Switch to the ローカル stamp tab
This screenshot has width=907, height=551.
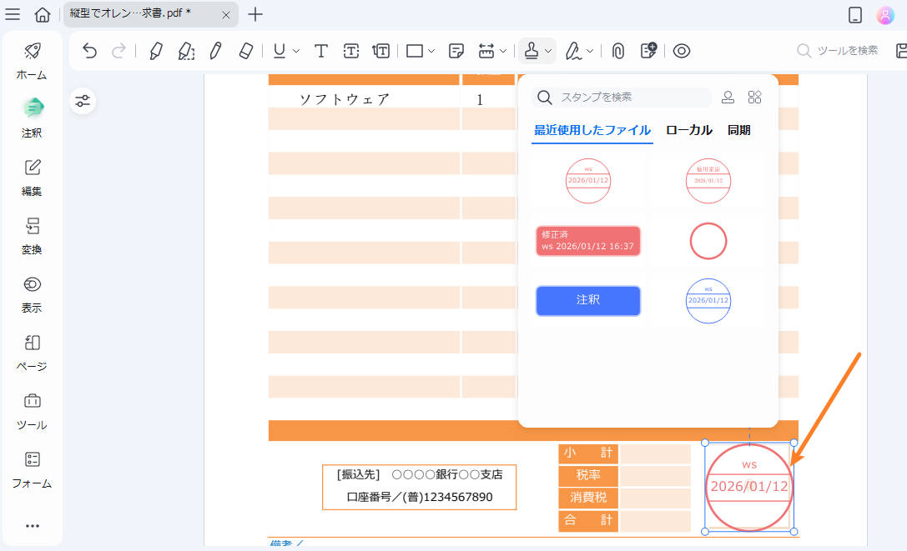[x=688, y=130]
